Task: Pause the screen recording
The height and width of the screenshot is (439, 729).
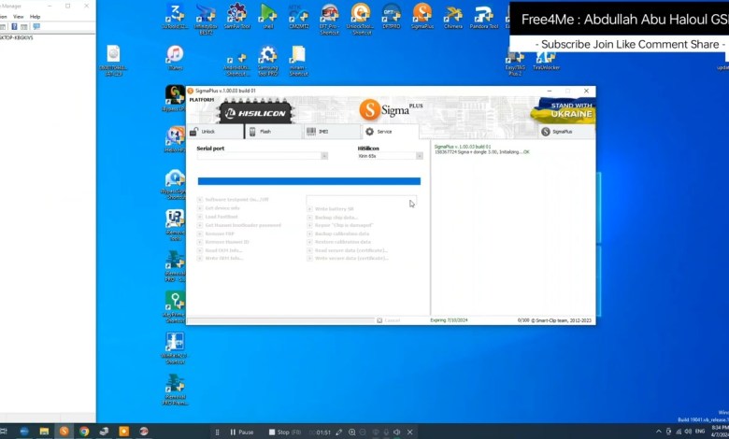Action: click(241, 432)
